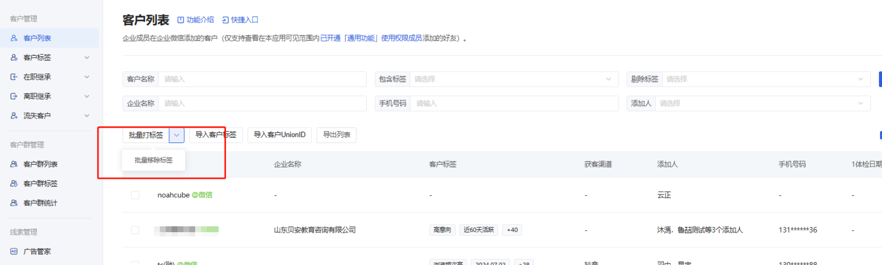Click the 企业名称 column header

tap(287, 164)
